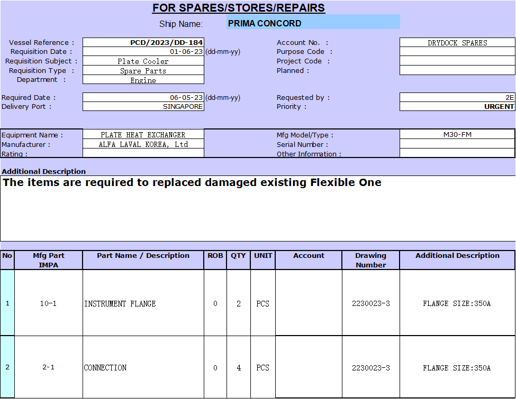The image size is (516, 399).
Task: Click the CONNECTION part name cell
Action: [x=143, y=367]
